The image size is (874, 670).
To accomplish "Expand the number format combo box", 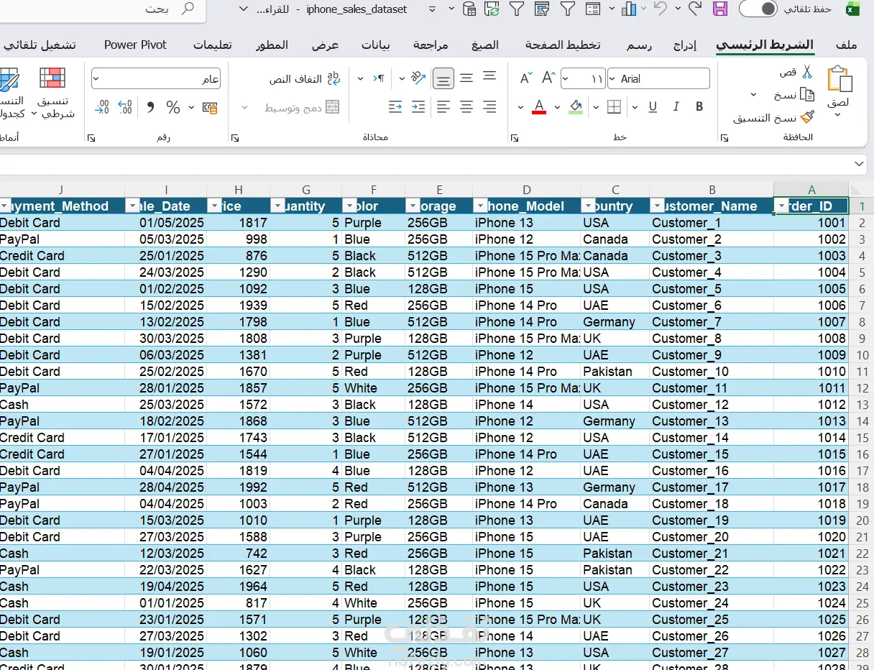I will pos(96,78).
